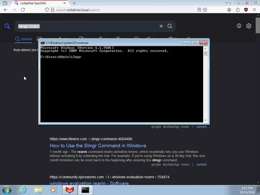The width and height of the screenshot is (260, 195).
Task: Open the Firefox View icon in the tab bar
Action: pyautogui.click(x=5, y=3)
